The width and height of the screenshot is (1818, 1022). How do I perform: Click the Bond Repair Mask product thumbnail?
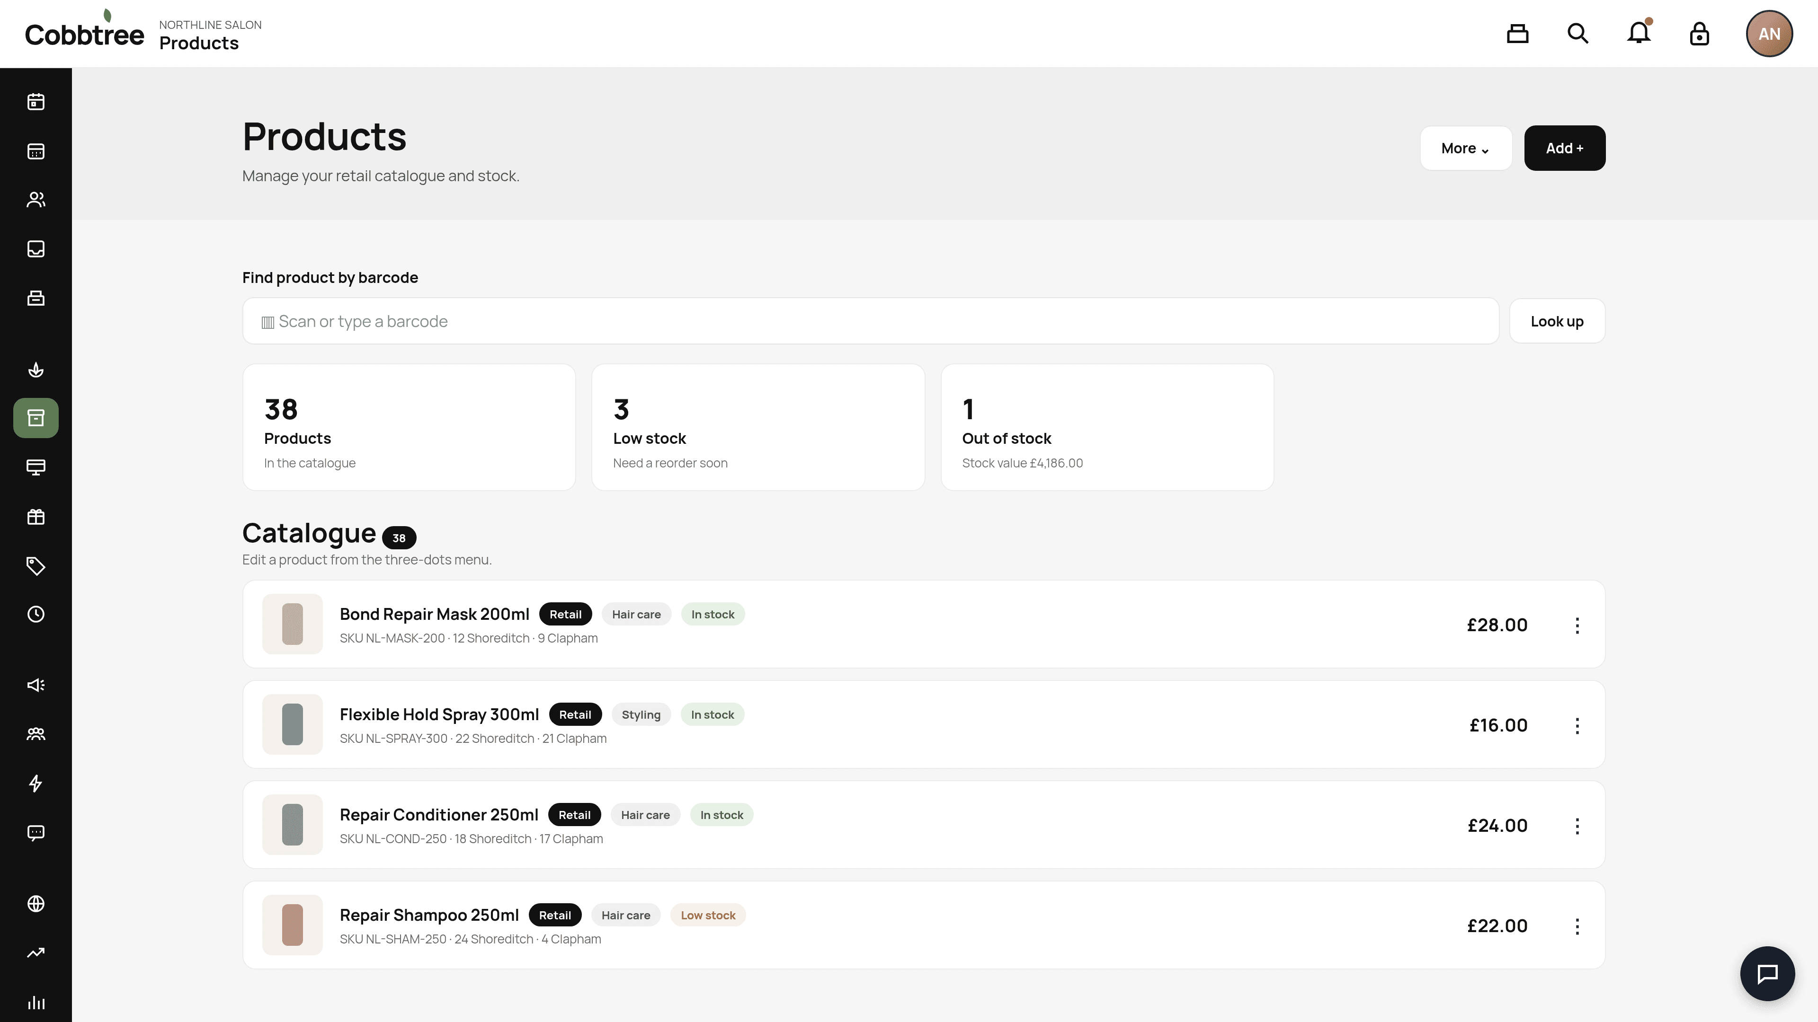[x=292, y=624]
